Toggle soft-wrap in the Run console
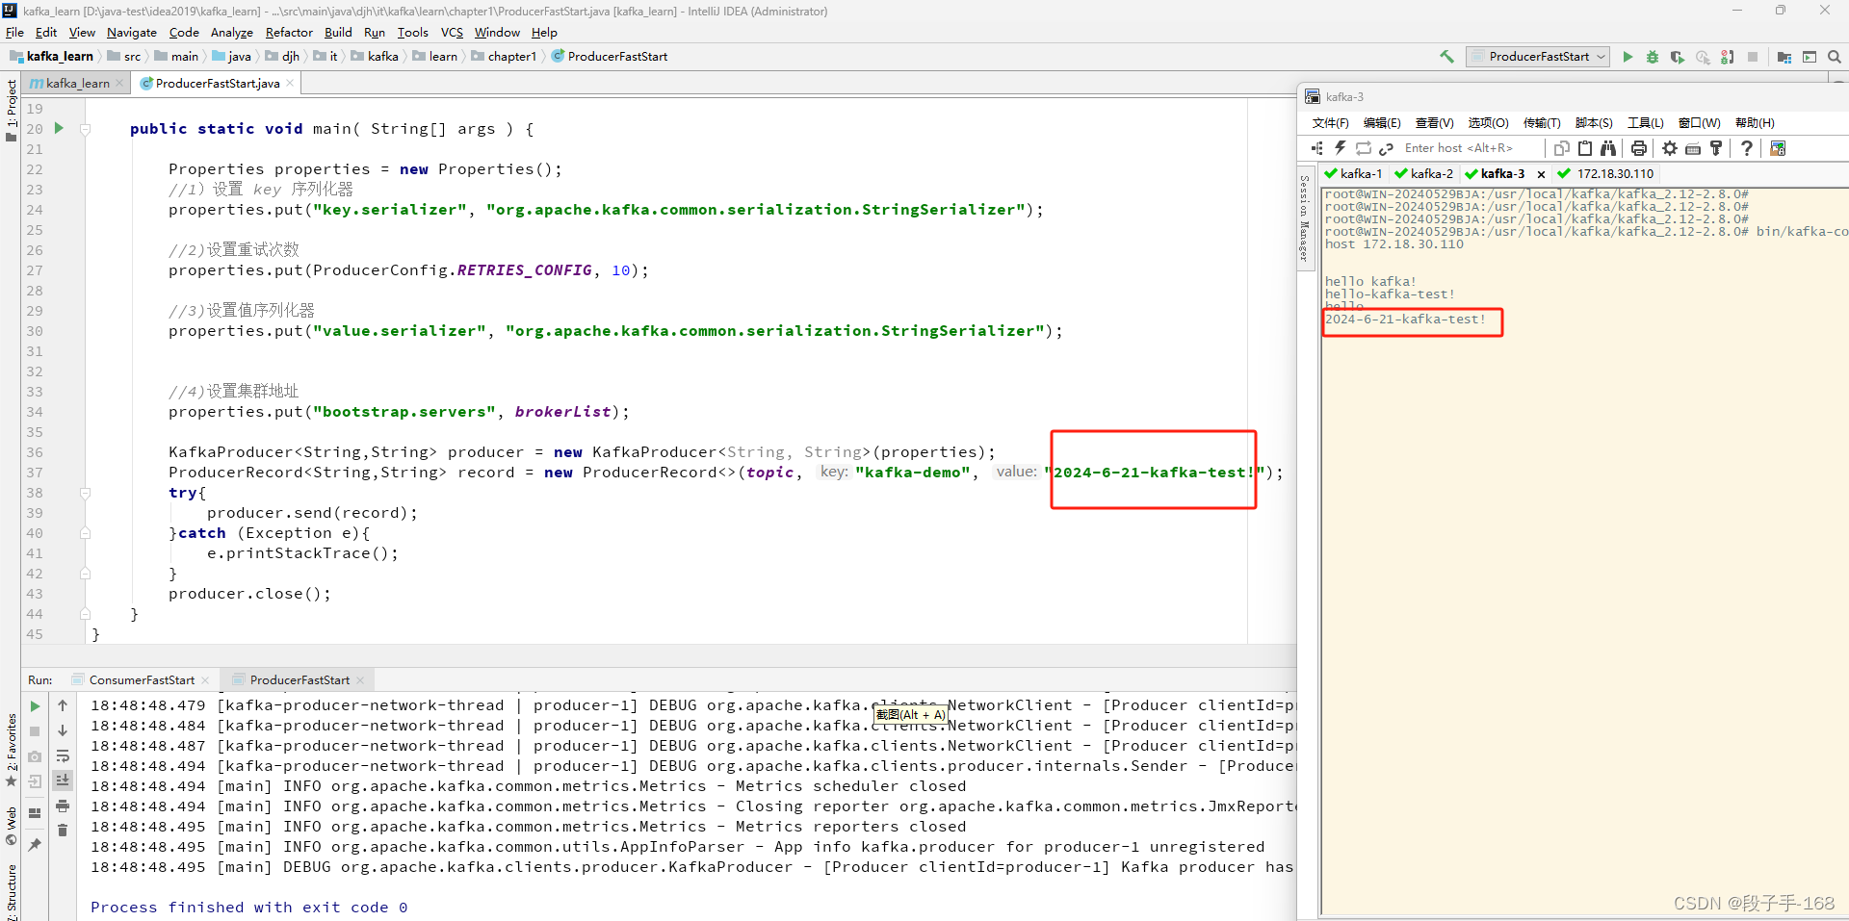The width and height of the screenshot is (1849, 921). [63, 755]
